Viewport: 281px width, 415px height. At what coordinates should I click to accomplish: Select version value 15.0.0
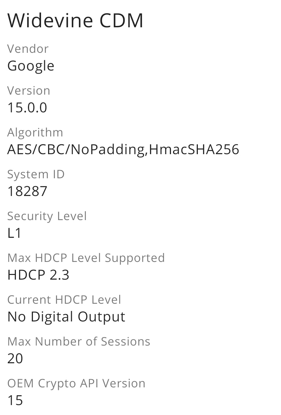coord(27,107)
